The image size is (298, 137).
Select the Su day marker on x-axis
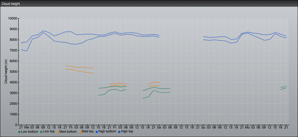point(203,127)
